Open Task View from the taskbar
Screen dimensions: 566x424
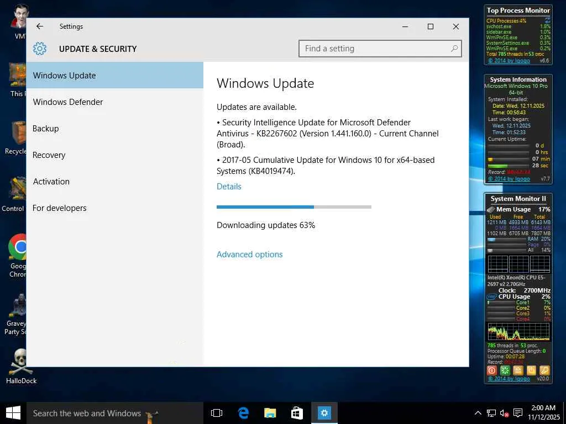click(x=217, y=413)
